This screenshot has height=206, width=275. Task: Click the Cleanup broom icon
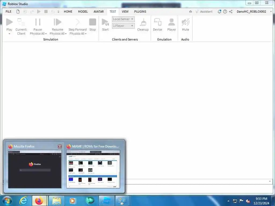click(143, 22)
